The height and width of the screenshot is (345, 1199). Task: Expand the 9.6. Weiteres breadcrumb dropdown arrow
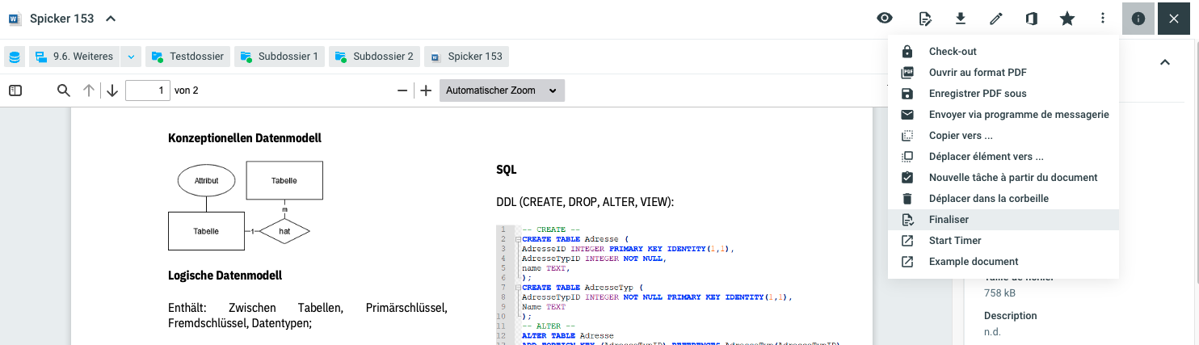[x=131, y=57]
